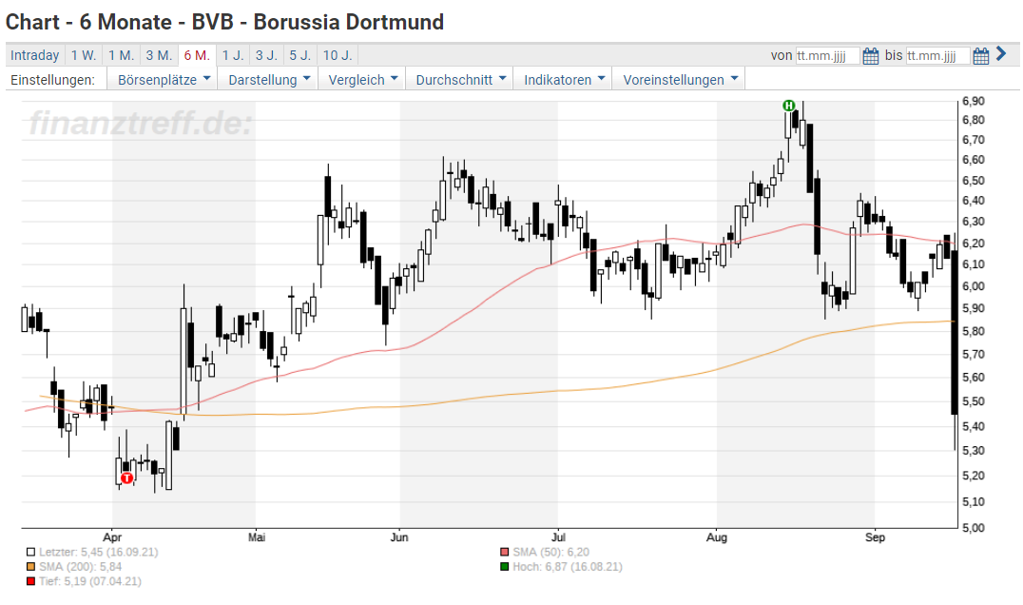Click the red T low marker on chart
Viewport: 1023px width, 605px height.
pyautogui.click(x=126, y=478)
